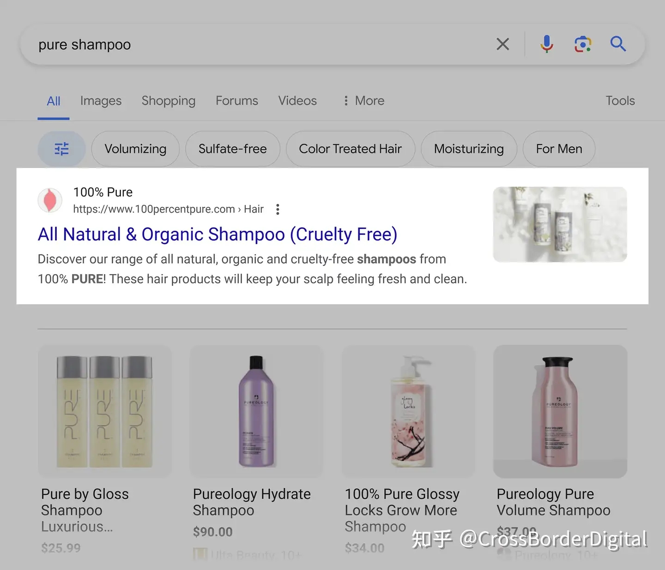This screenshot has width=665, height=570.
Task: Open the Tools options
Action: pos(620,101)
